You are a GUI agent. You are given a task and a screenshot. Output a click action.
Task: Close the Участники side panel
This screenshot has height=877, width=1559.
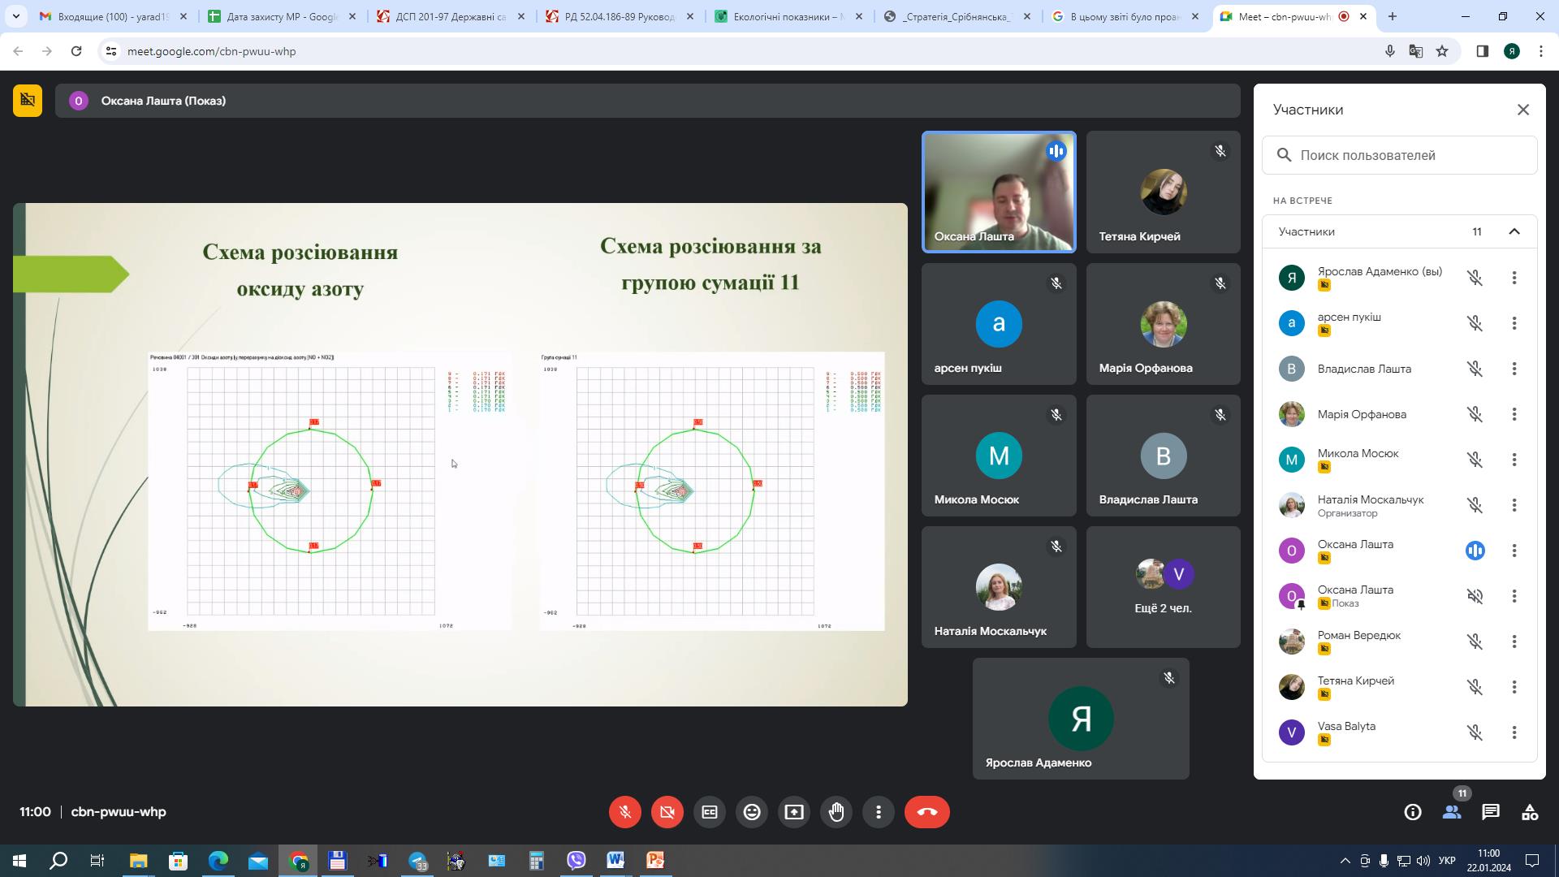(x=1523, y=110)
